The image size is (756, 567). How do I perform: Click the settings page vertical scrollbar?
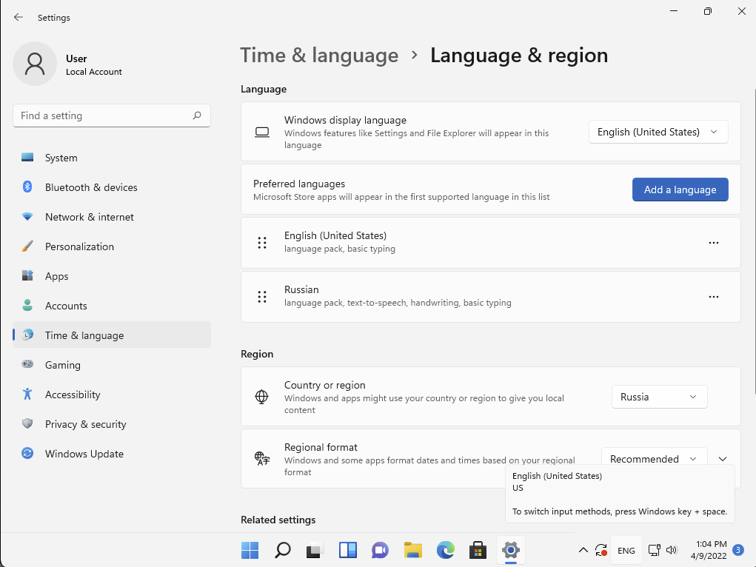pos(755,241)
